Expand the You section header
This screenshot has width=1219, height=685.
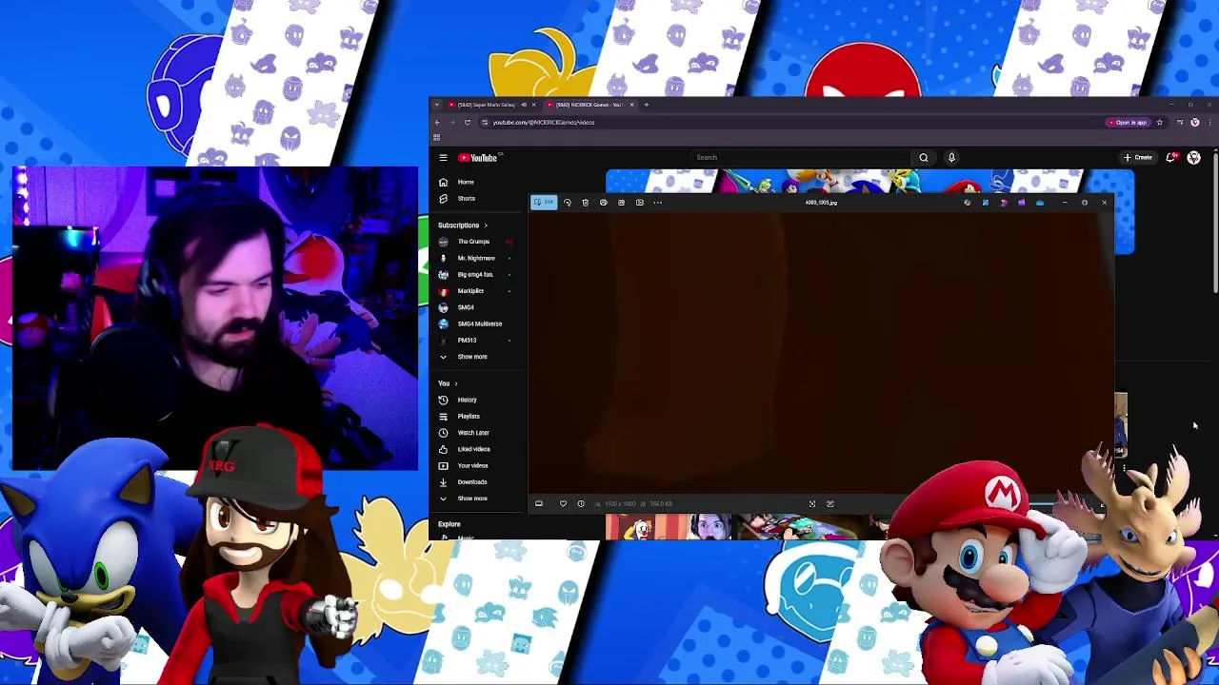point(448,383)
